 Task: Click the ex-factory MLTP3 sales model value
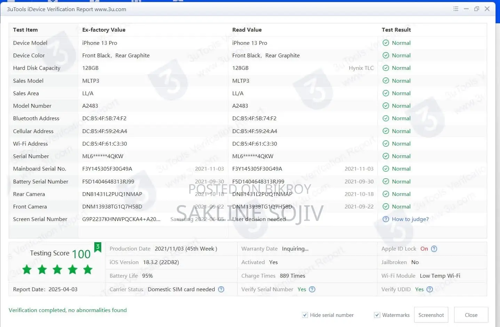90,81
